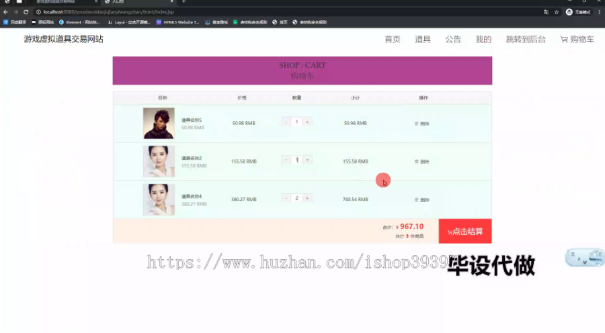The height and width of the screenshot is (333, 605).
Task: Click the 道具名称4 item name
Action: pos(192,196)
